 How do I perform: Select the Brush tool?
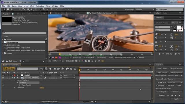pos(40,9)
